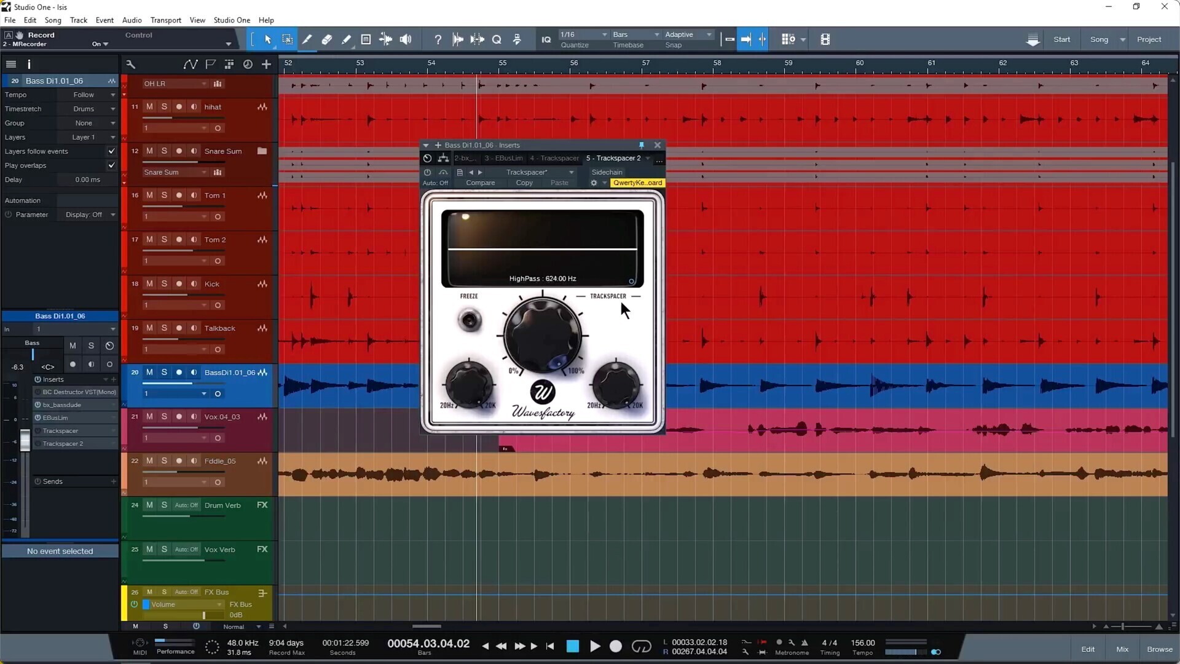Select the Eraser tool
Image resolution: width=1180 pixels, height=664 pixels.
coord(327,39)
